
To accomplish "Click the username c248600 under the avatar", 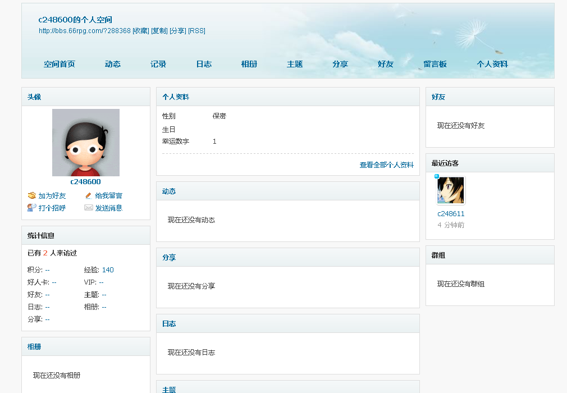I will pyautogui.click(x=86, y=181).
